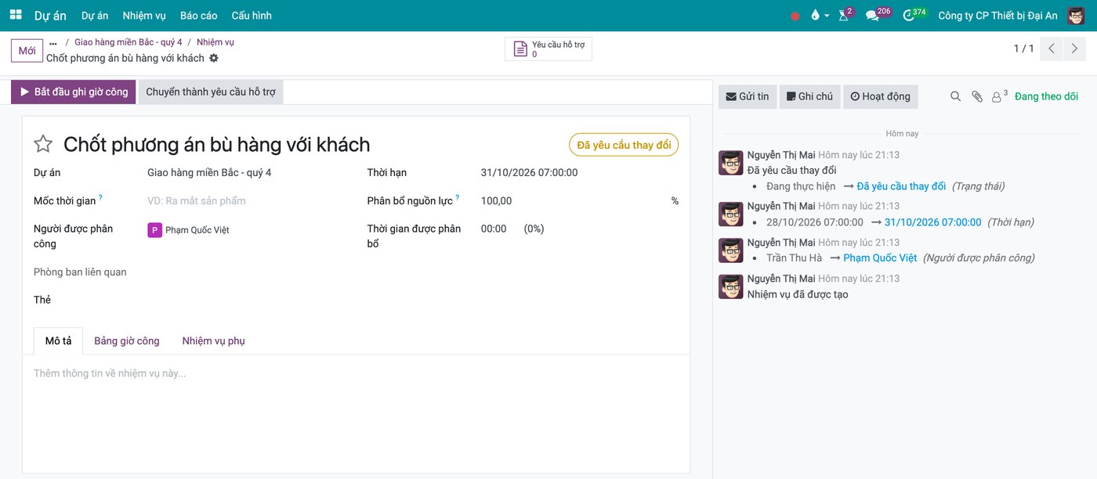Click the Gửi tin chatter button
1097x479 pixels.
tap(748, 96)
